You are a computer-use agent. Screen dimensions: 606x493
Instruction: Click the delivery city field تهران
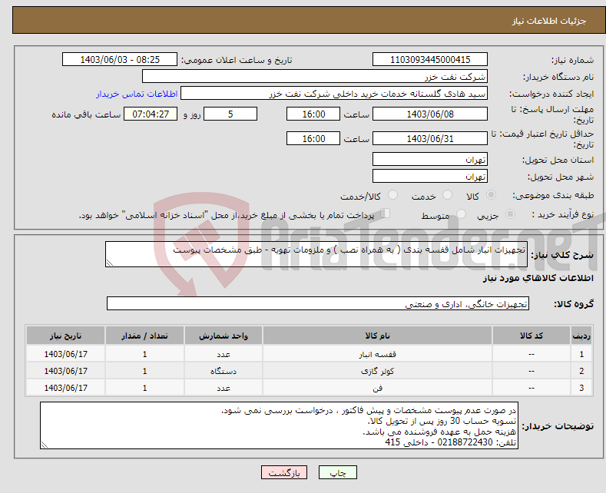tap(430, 176)
